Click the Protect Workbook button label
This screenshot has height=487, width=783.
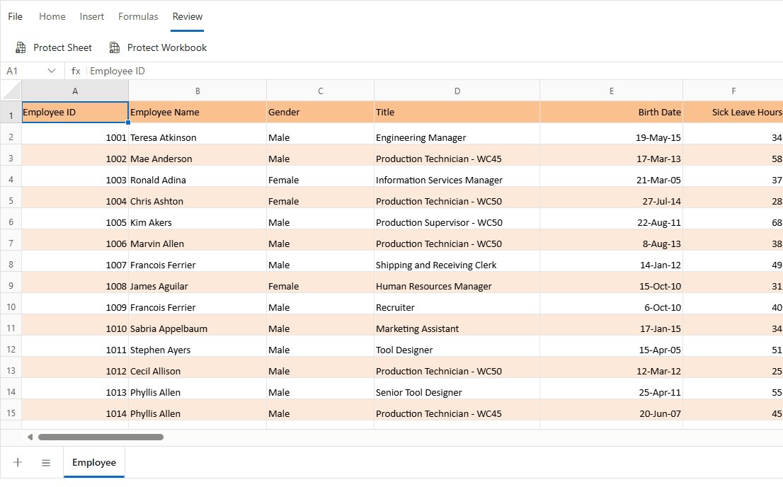pyautogui.click(x=167, y=47)
